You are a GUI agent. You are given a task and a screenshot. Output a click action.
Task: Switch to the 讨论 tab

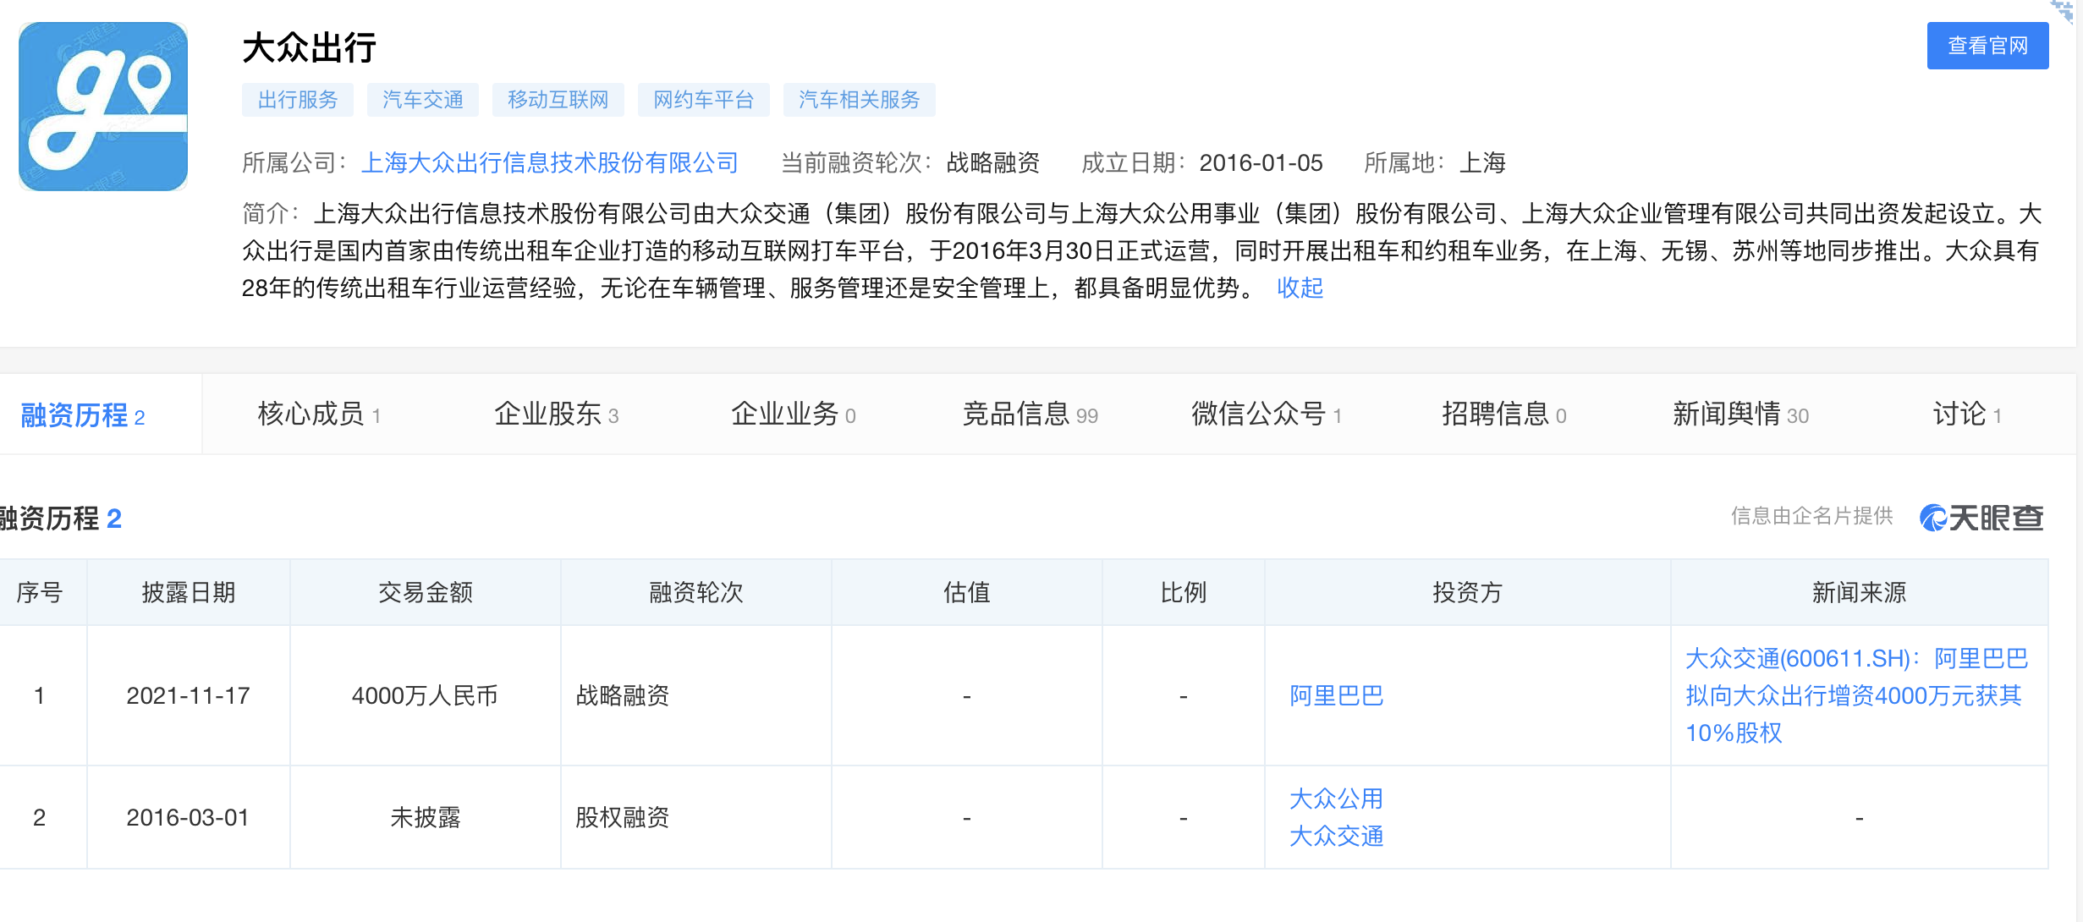click(1967, 414)
